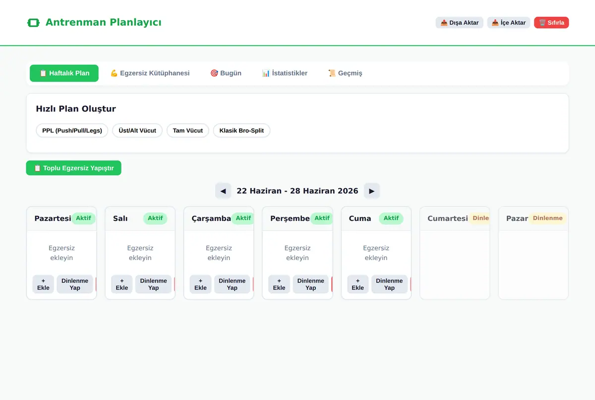
Task: Toggle Perşembe Aktif status badge
Action: tap(322, 218)
